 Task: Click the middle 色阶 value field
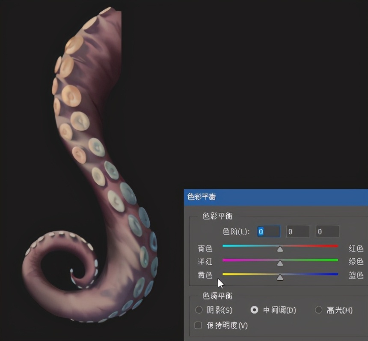pos(298,232)
